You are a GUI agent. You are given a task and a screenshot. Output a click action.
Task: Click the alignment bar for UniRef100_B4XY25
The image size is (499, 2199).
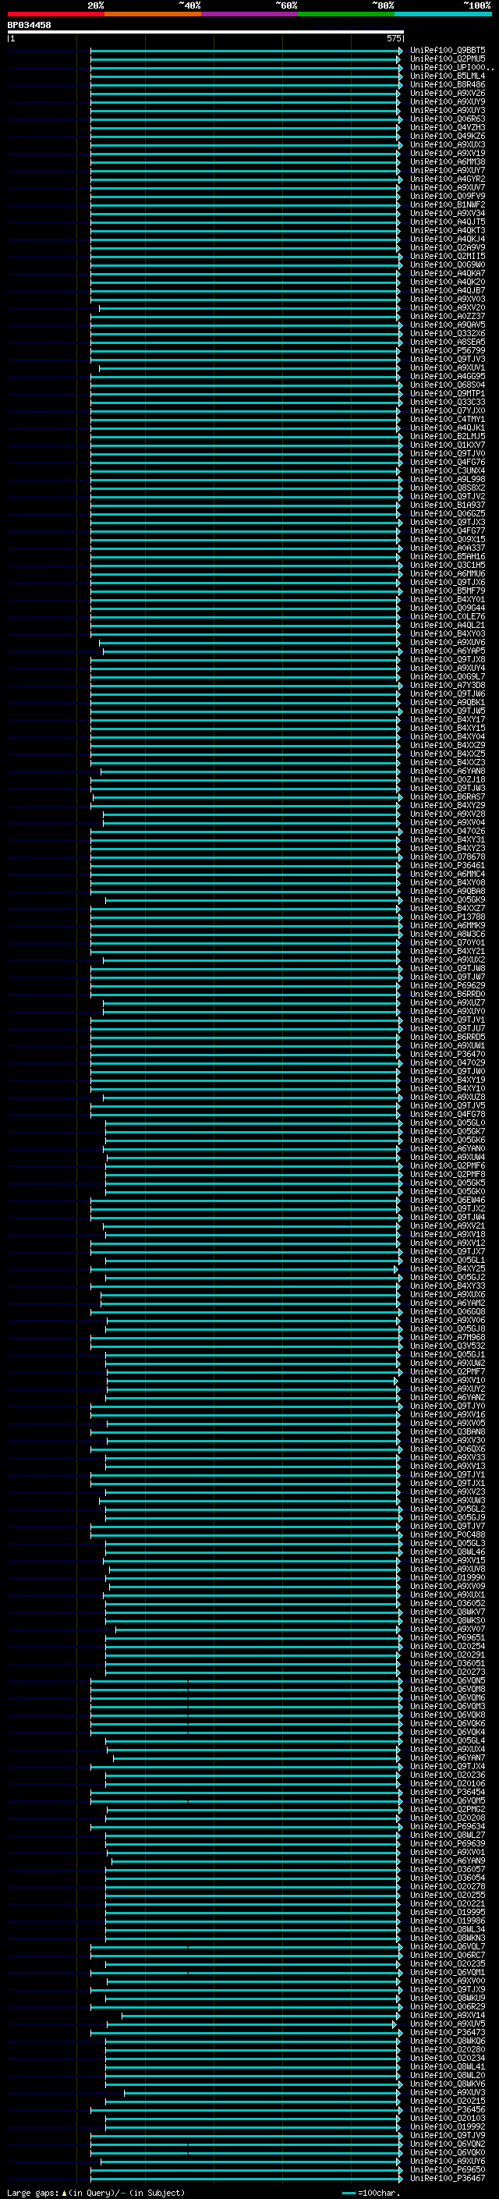[244, 1269]
